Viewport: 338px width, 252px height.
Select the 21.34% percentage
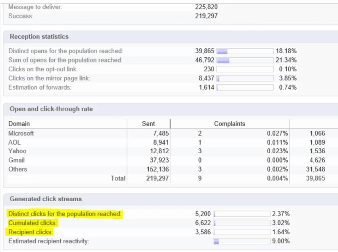click(x=286, y=60)
